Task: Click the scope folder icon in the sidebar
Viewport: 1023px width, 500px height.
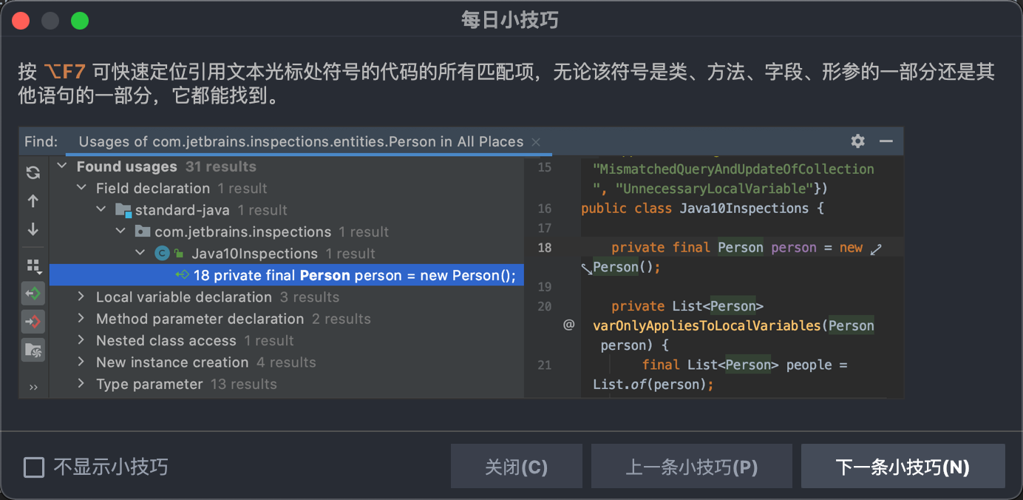Action: click(x=33, y=350)
